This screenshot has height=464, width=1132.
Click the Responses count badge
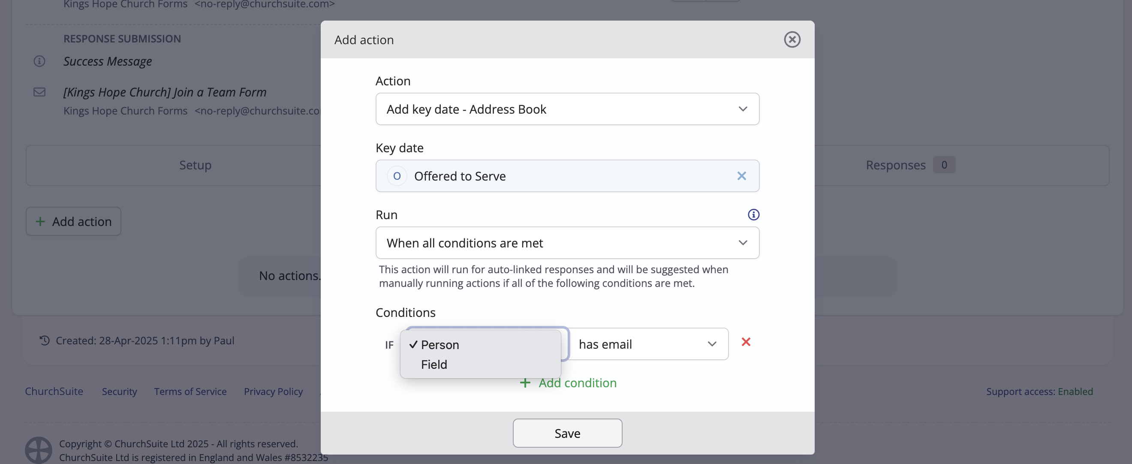[x=943, y=165]
